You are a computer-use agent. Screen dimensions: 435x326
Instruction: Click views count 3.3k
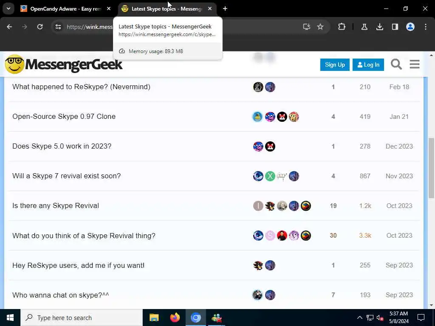(x=365, y=236)
